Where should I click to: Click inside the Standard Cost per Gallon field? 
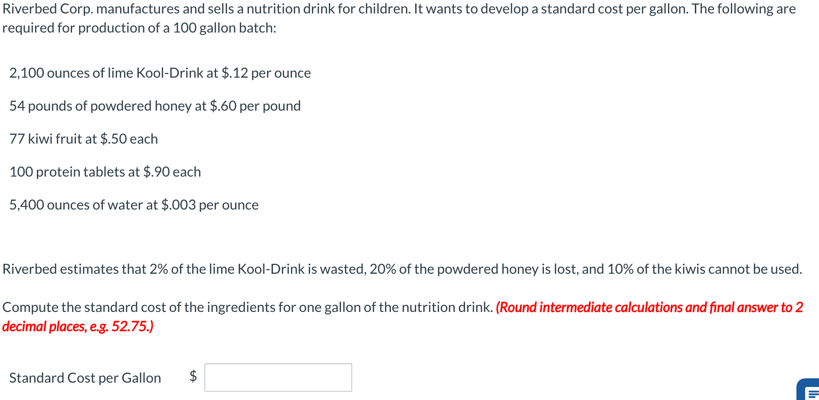(x=278, y=377)
